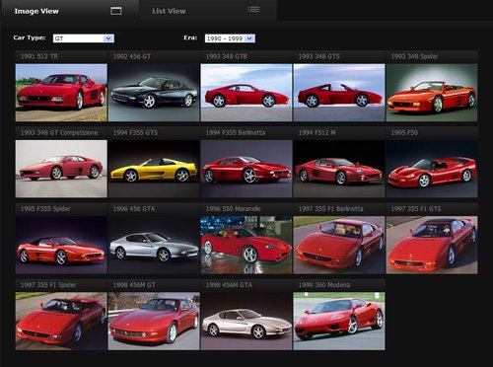Open the Era dropdown
493x367 pixels.
click(230, 38)
